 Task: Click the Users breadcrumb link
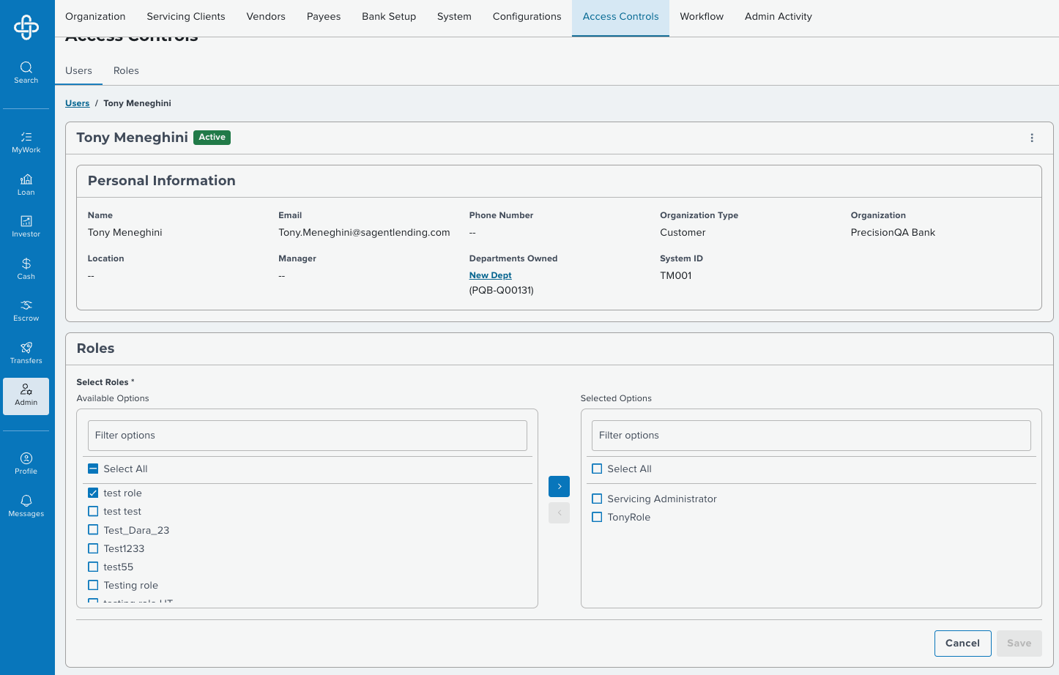coord(78,103)
